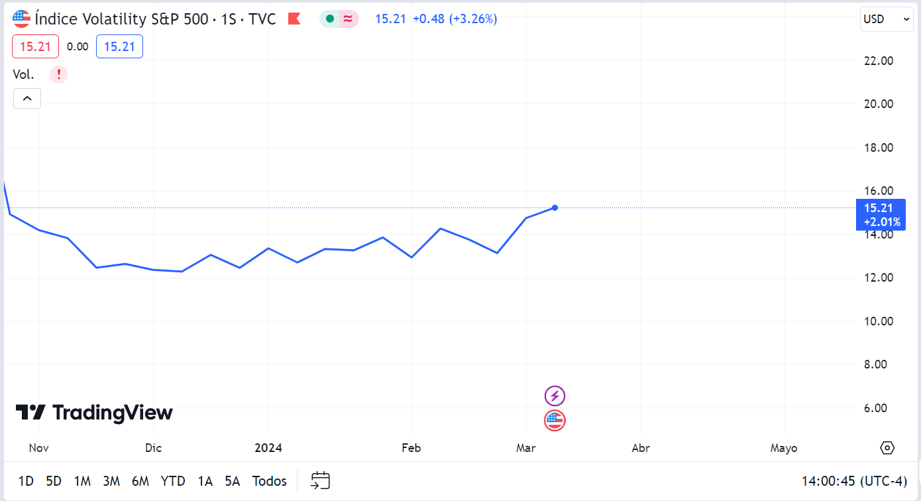Viewport: 921px width, 501px height.
Task: Click the Vol. indicator label
Action: tap(24, 74)
